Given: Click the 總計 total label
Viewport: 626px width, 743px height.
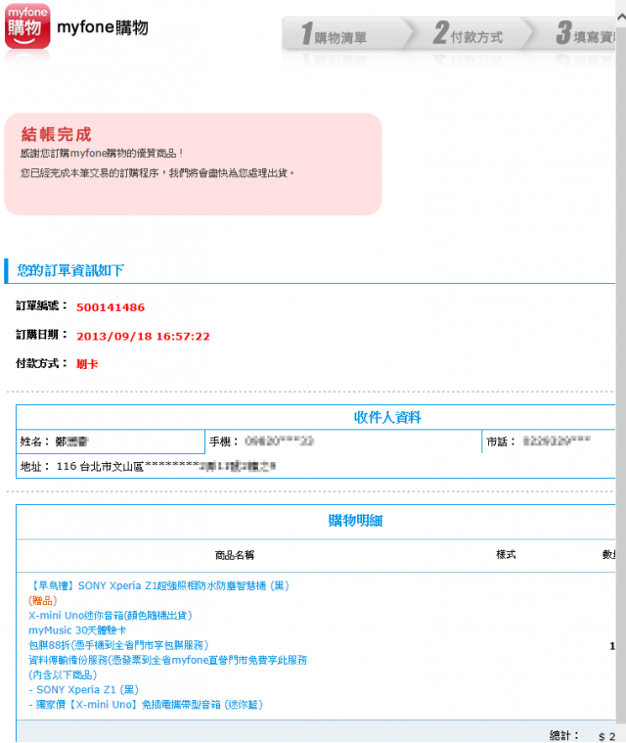Looking at the screenshot, I should pos(563,735).
